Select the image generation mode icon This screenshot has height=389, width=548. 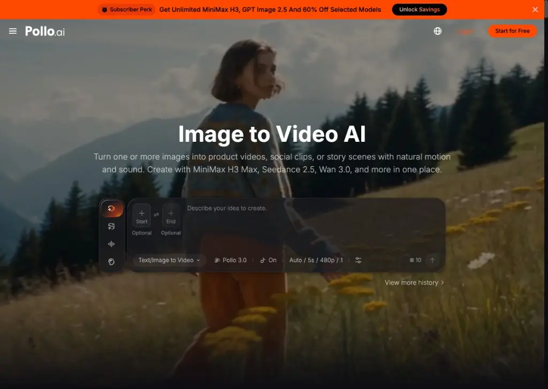click(x=111, y=226)
